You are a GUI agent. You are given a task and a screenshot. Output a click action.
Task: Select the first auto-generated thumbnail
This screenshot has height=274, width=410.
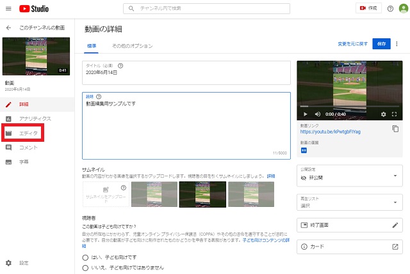click(x=154, y=194)
